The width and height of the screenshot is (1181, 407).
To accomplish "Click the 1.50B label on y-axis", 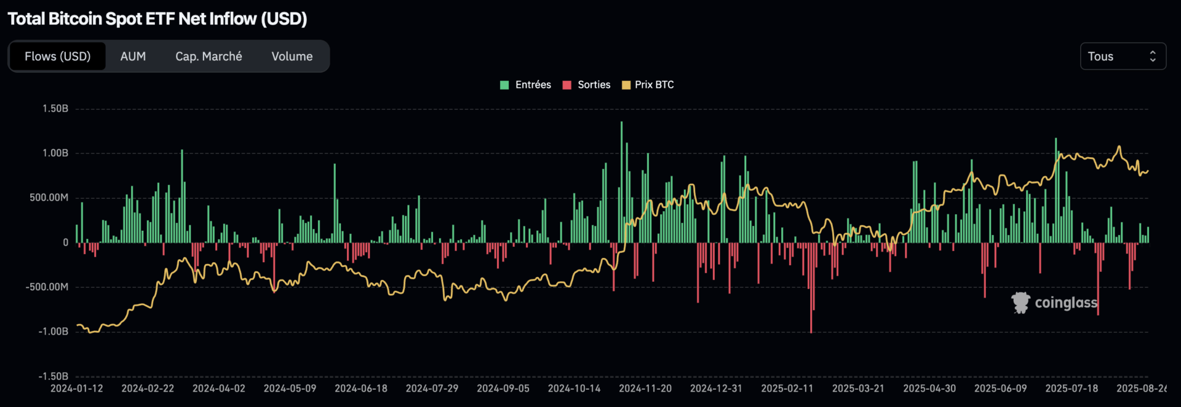I will pyautogui.click(x=55, y=109).
